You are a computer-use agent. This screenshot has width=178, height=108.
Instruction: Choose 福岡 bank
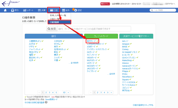(31, 55)
